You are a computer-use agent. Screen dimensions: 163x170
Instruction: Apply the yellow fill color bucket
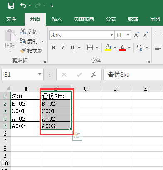(x=108, y=48)
